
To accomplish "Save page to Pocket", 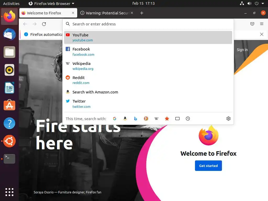I will point(252,24).
